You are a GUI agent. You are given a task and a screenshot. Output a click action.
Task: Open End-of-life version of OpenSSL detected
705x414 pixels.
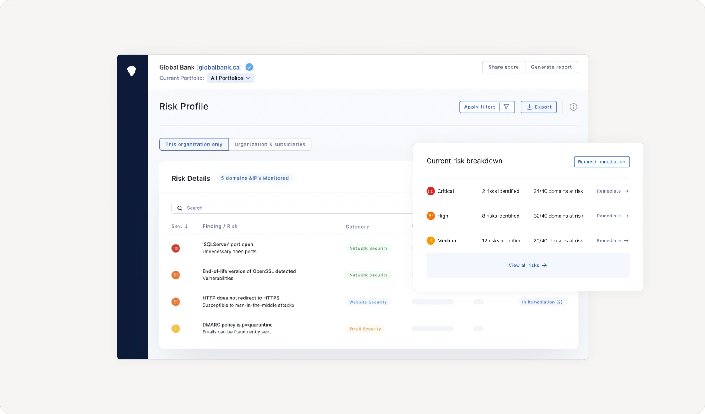click(x=249, y=271)
